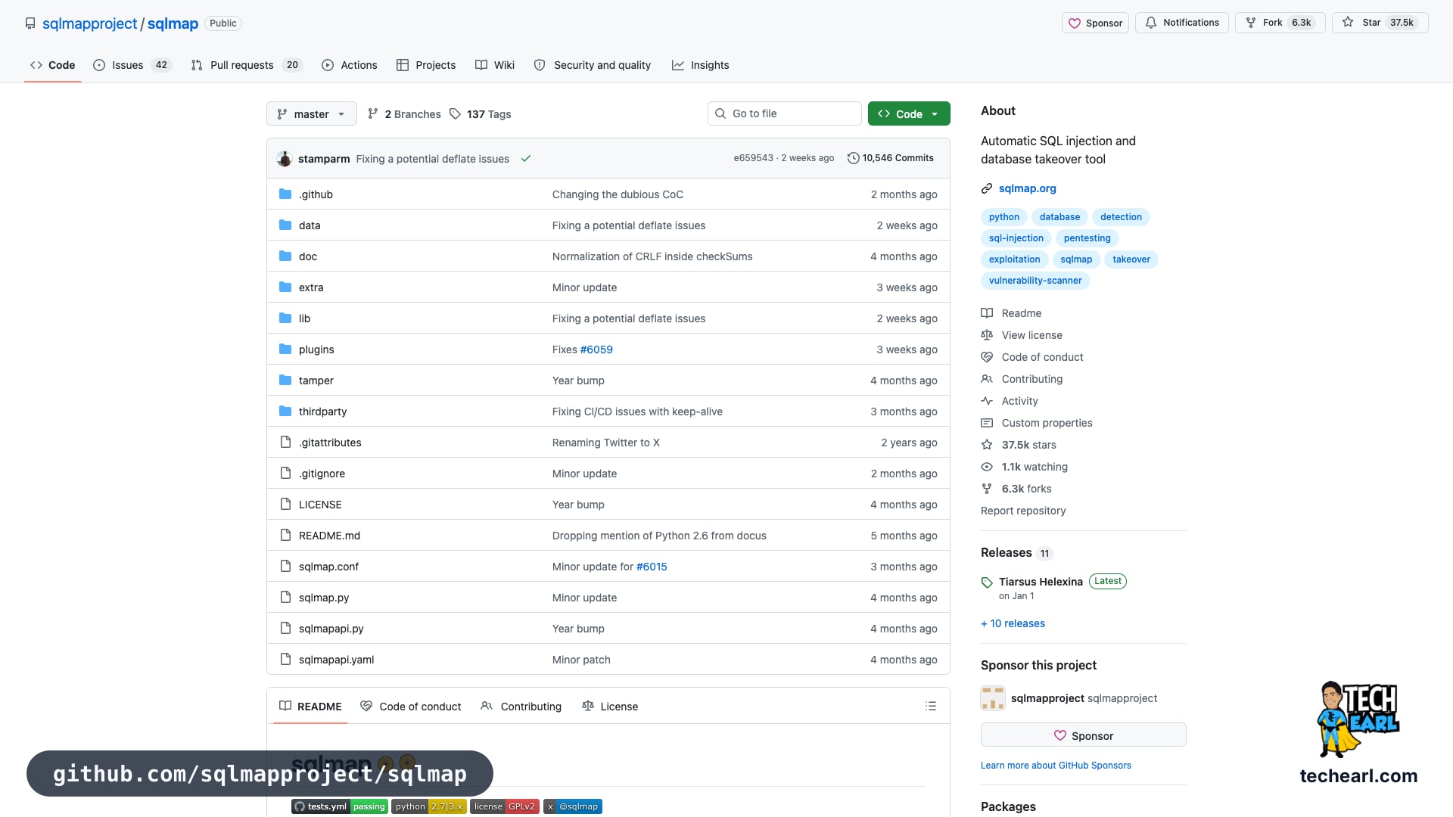Click the LICENSE file icon
The height and width of the screenshot is (817, 1453).
[285, 505]
